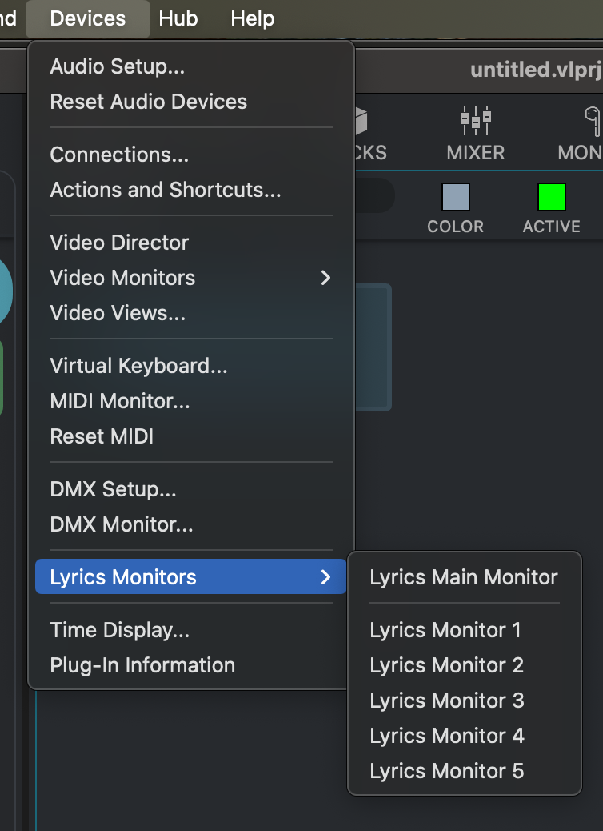Open the Hub menu
The height and width of the screenshot is (831, 603).
(x=178, y=18)
